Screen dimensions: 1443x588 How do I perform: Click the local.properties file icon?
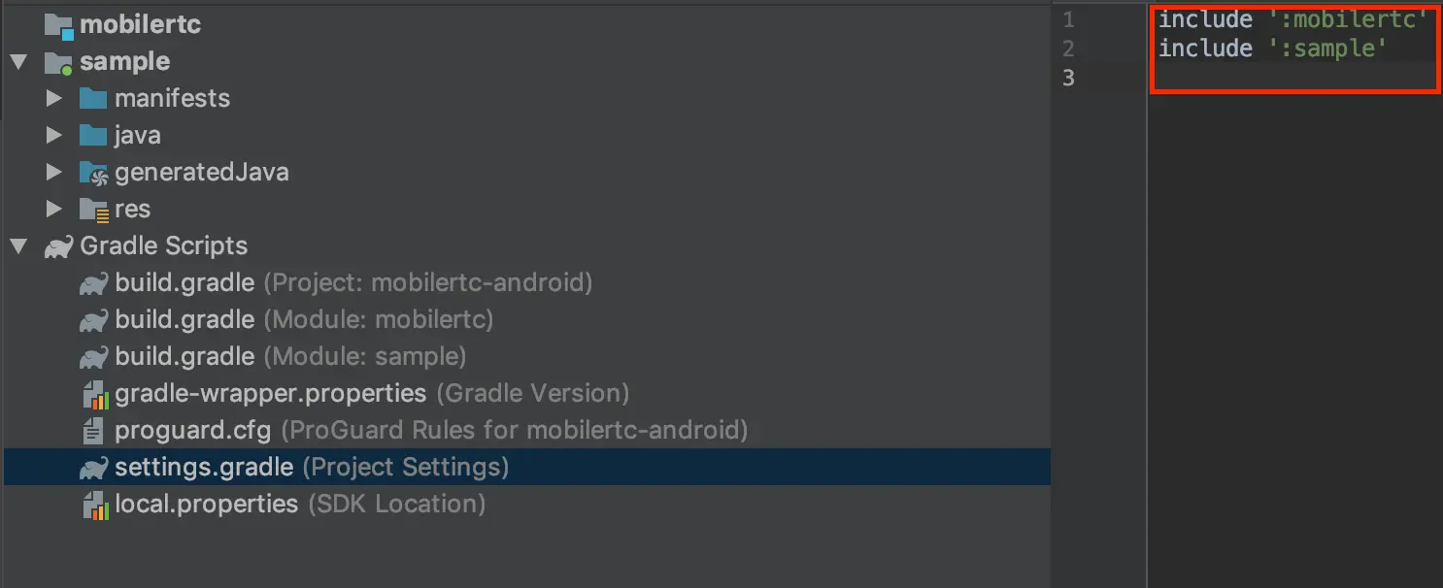pos(93,505)
